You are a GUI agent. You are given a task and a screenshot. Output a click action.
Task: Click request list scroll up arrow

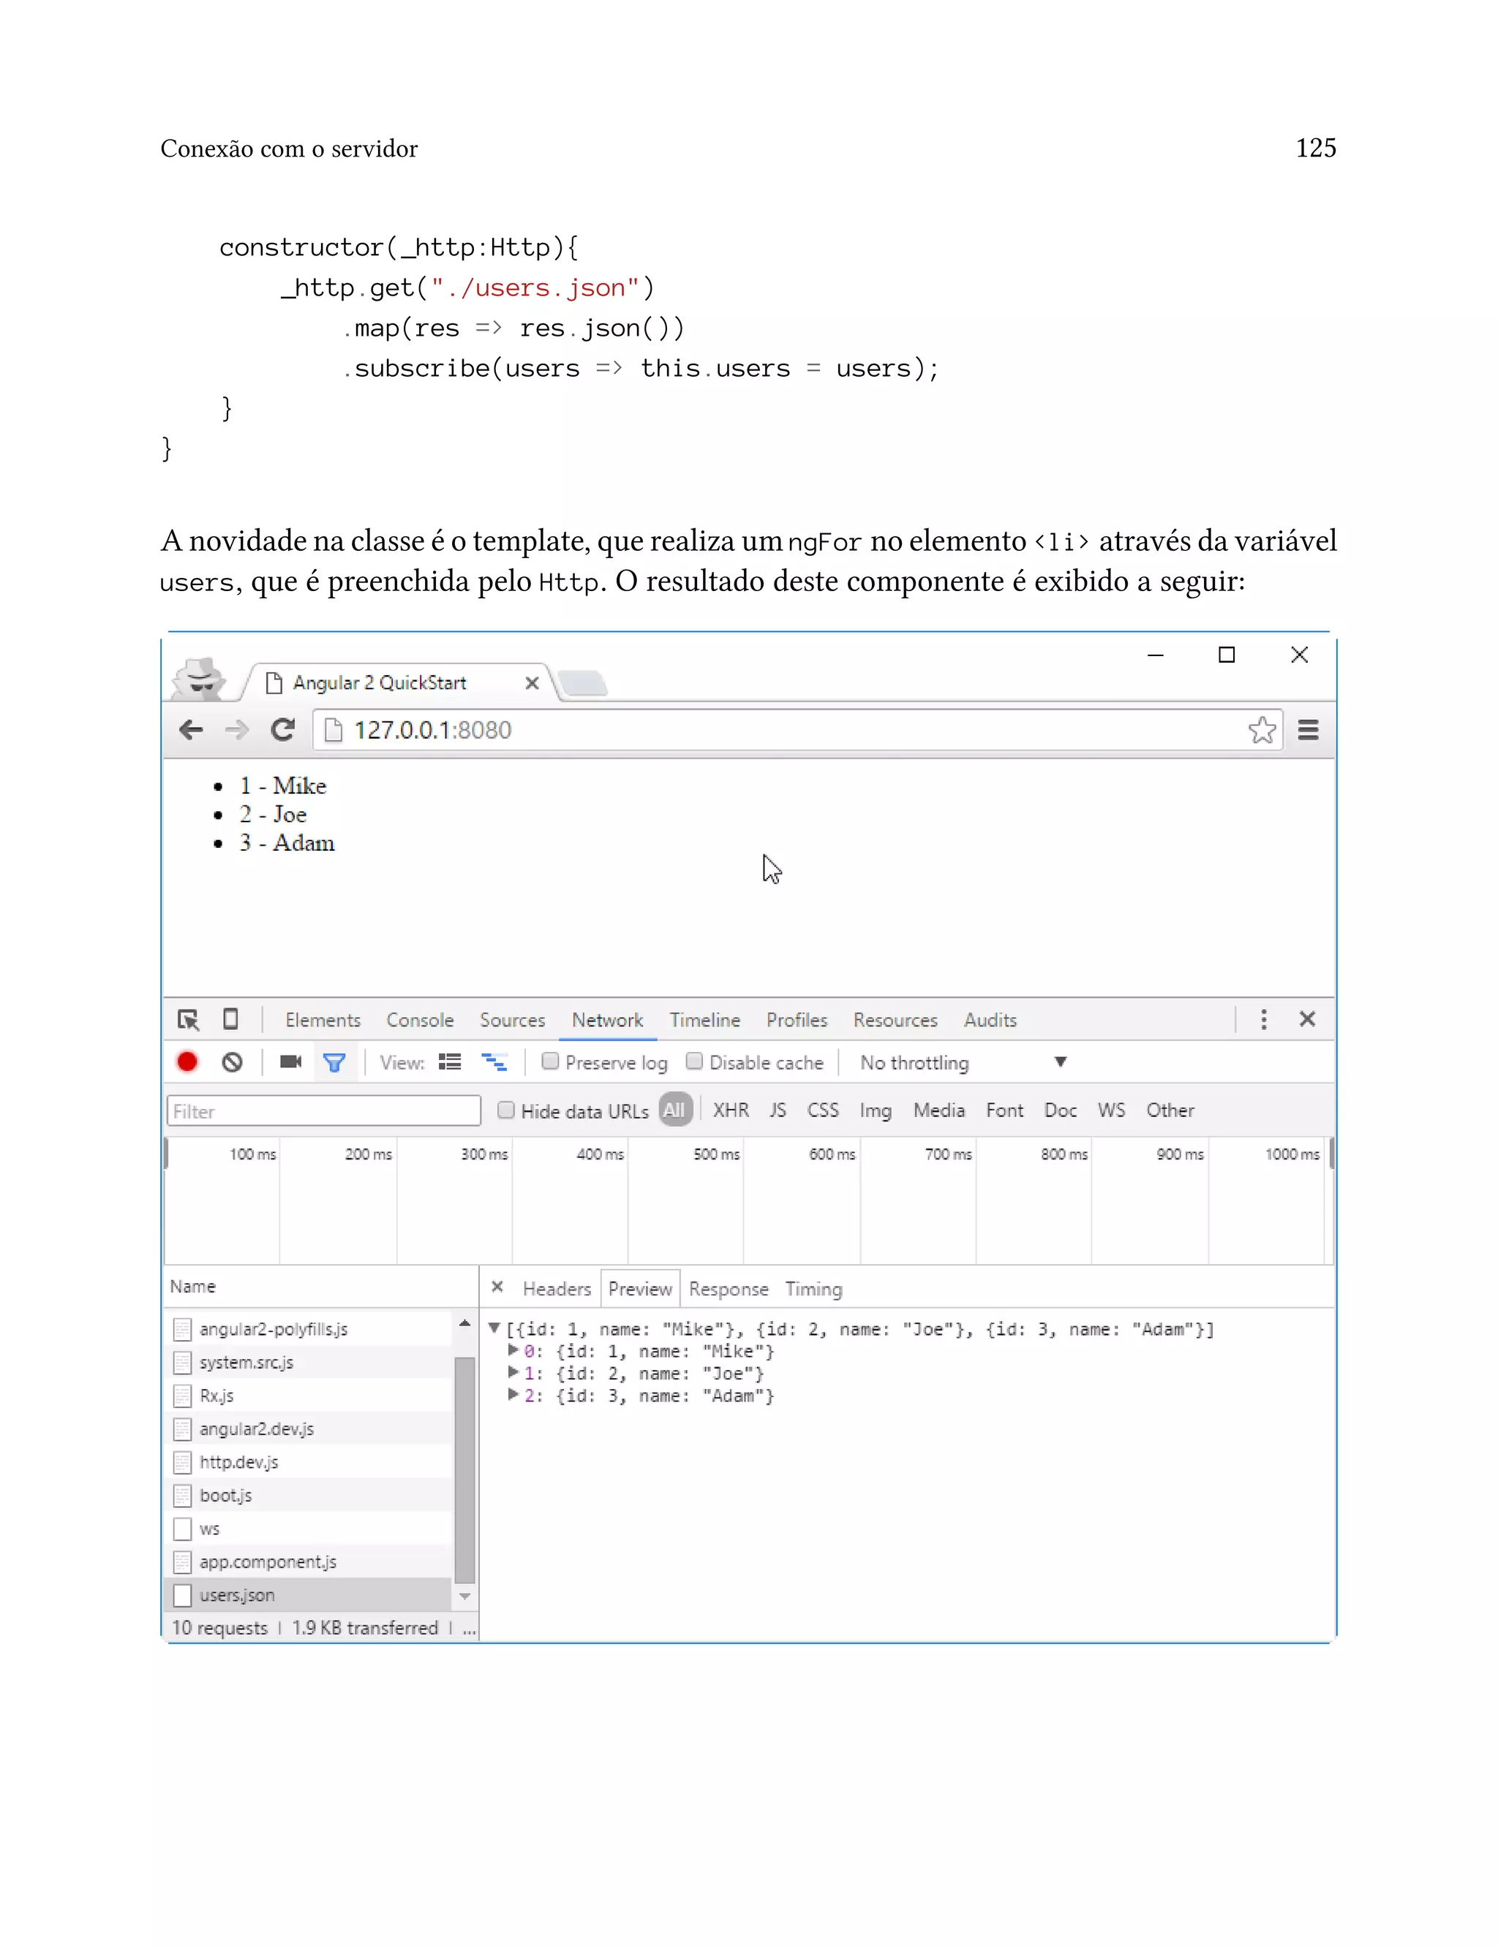pyautogui.click(x=464, y=1324)
